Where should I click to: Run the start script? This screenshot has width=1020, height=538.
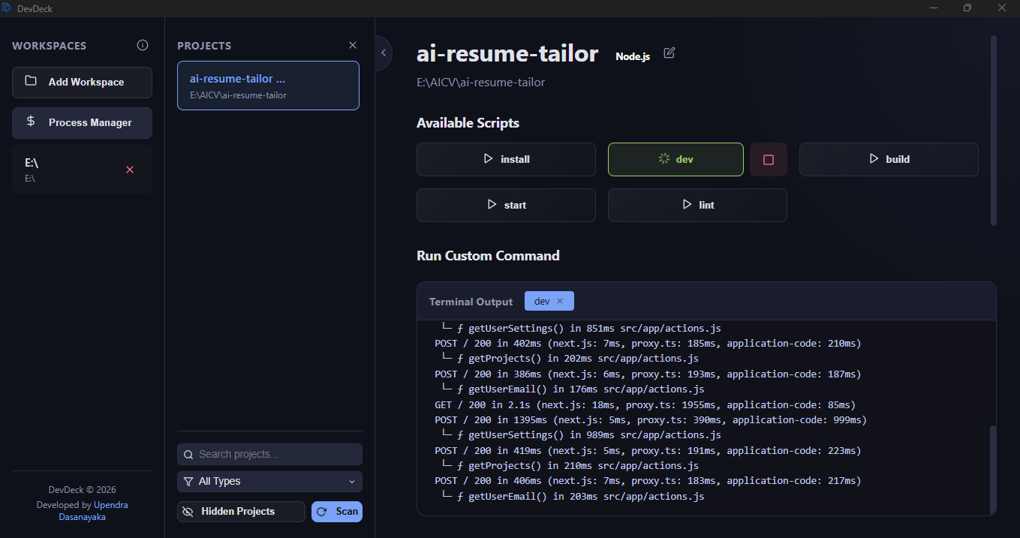point(506,205)
